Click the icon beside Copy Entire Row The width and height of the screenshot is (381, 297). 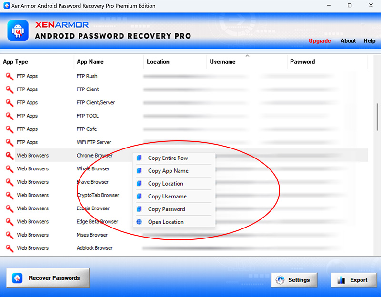[x=139, y=158]
